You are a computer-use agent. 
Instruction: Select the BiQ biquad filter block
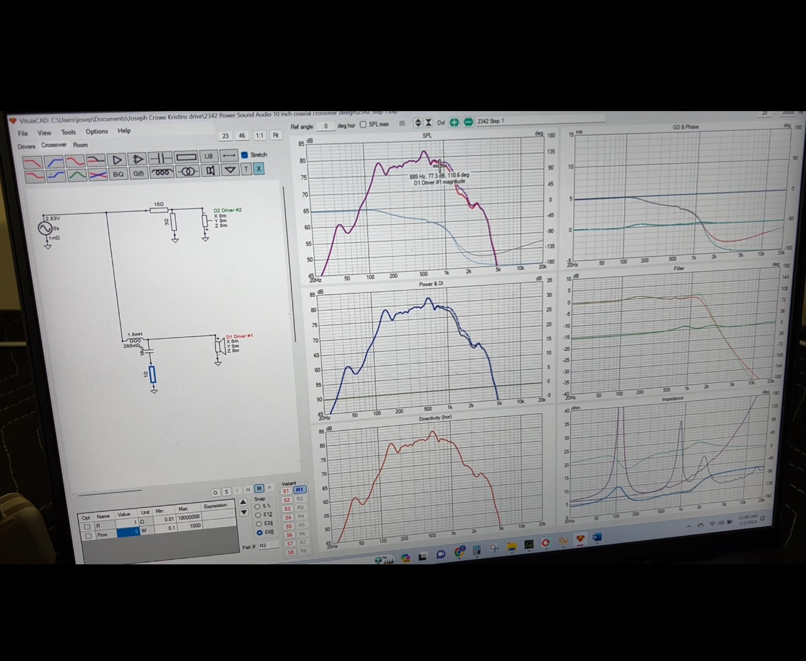tap(117, 174)
